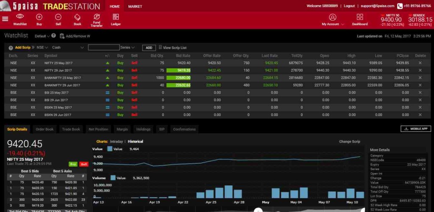
Task: Open the My Account icon
Action: pos(332,17)
